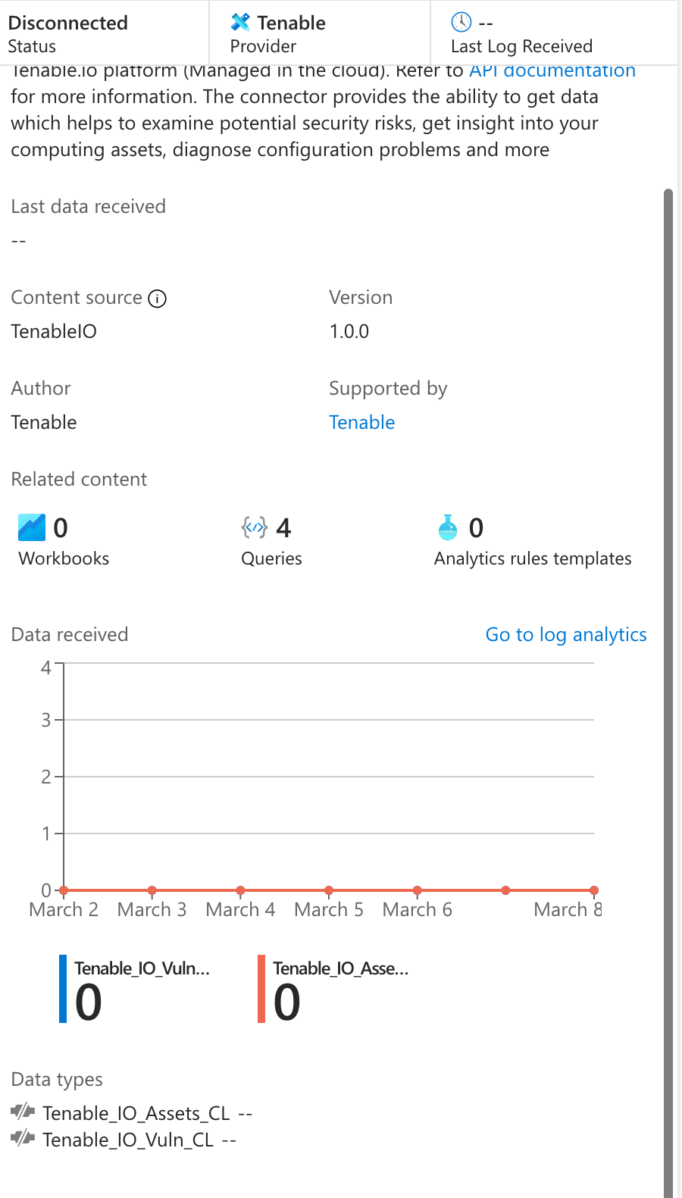Viewport: 682px width, 1198px height.
Task: Open Go to log analytics link
Action: (x=566, y=634)
